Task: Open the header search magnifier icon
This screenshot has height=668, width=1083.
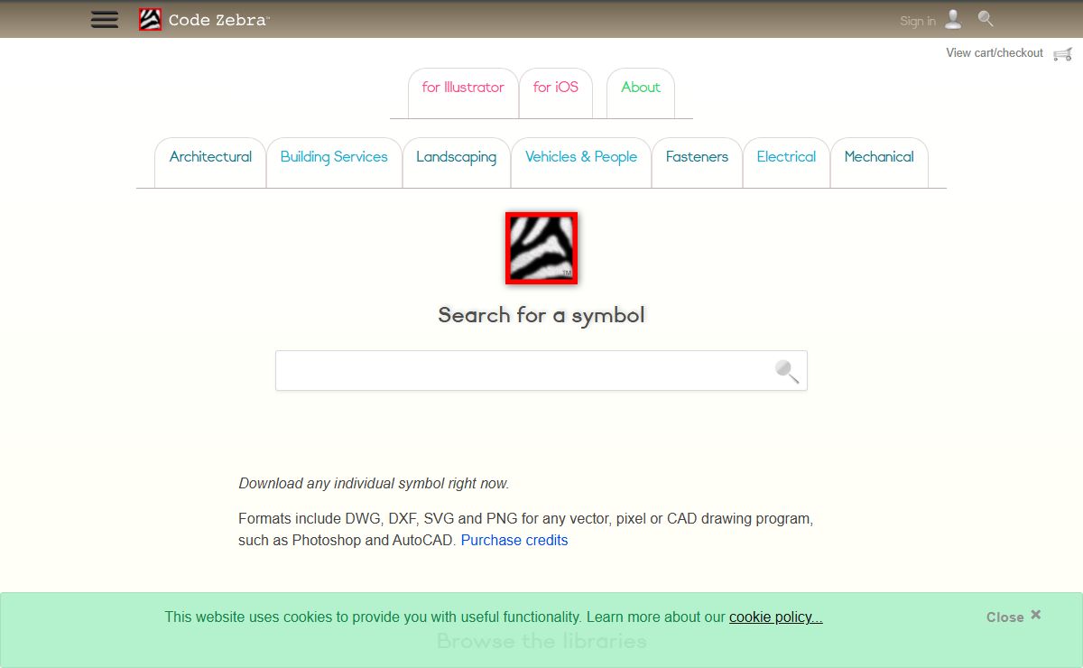Action: pos(986,18)
